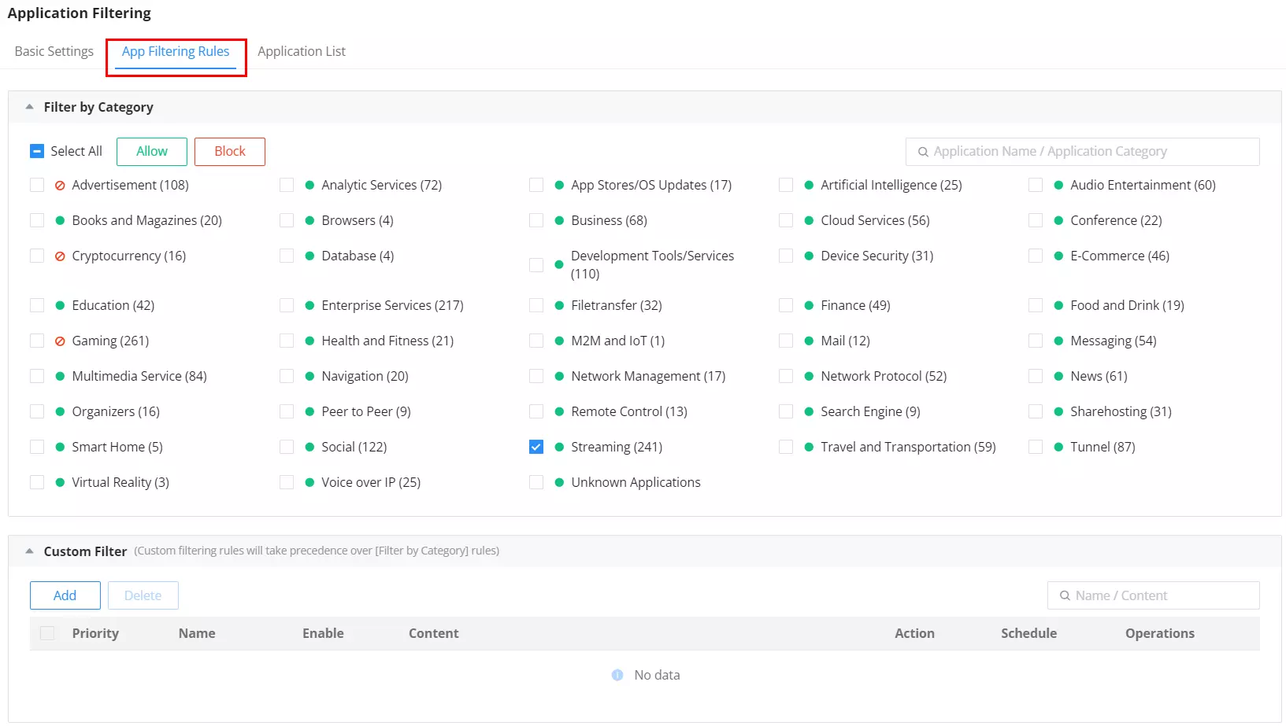This screenshot has height=726, width=1286.
Task: Click the Operations column header
Action: point(1159,633)
